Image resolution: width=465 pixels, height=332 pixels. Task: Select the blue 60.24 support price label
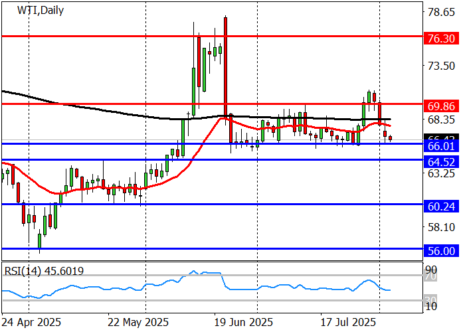click(x=440, y=207)
